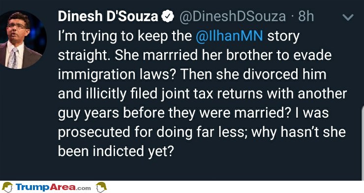
Task: Click the right Trump hair watermark icon
Action: [101, 187]
